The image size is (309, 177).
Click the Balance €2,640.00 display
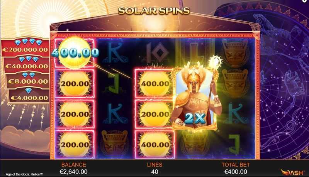click(73, 169)
